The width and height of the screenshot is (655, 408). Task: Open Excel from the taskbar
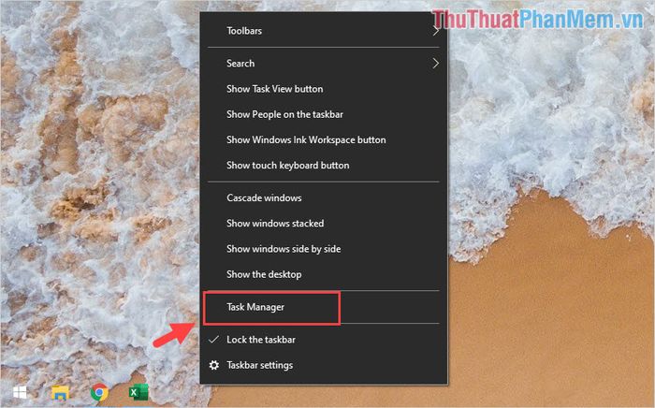[x=138, y=392]
